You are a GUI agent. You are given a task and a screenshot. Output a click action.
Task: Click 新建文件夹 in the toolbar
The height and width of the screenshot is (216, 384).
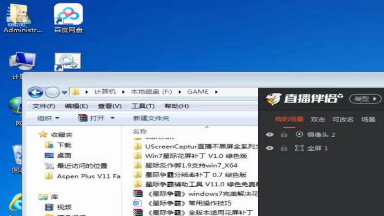click(151, 118)
